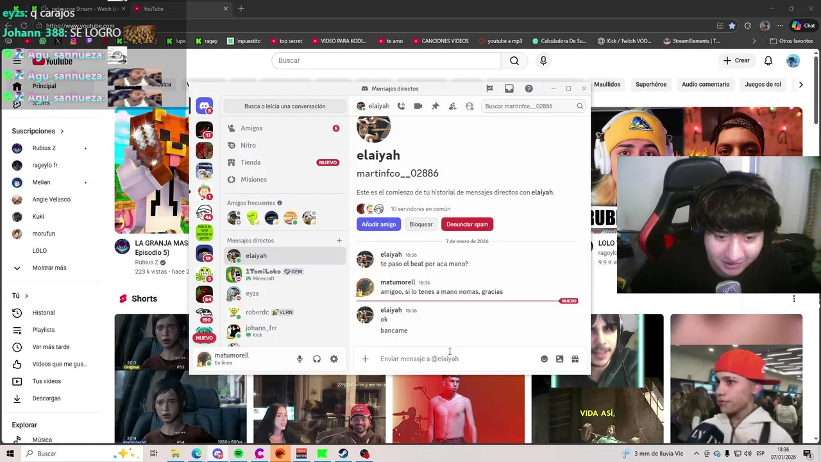The image size is (821, 462).
Task: Open the gift icon in message box
Action: click(x=575, y=359)
